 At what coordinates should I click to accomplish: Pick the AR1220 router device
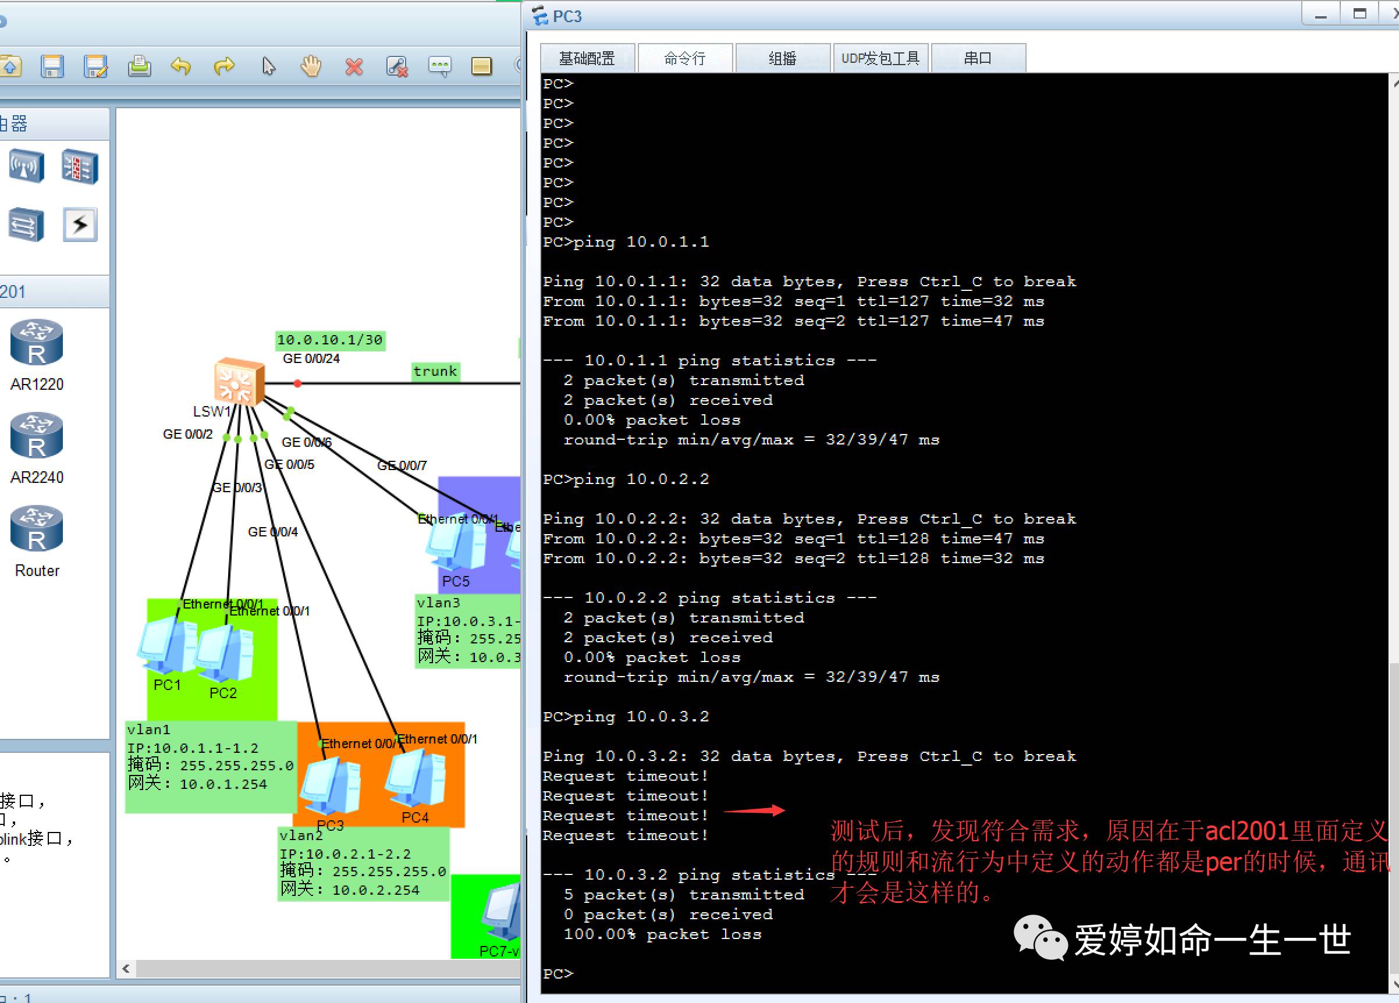pos(37,343)
